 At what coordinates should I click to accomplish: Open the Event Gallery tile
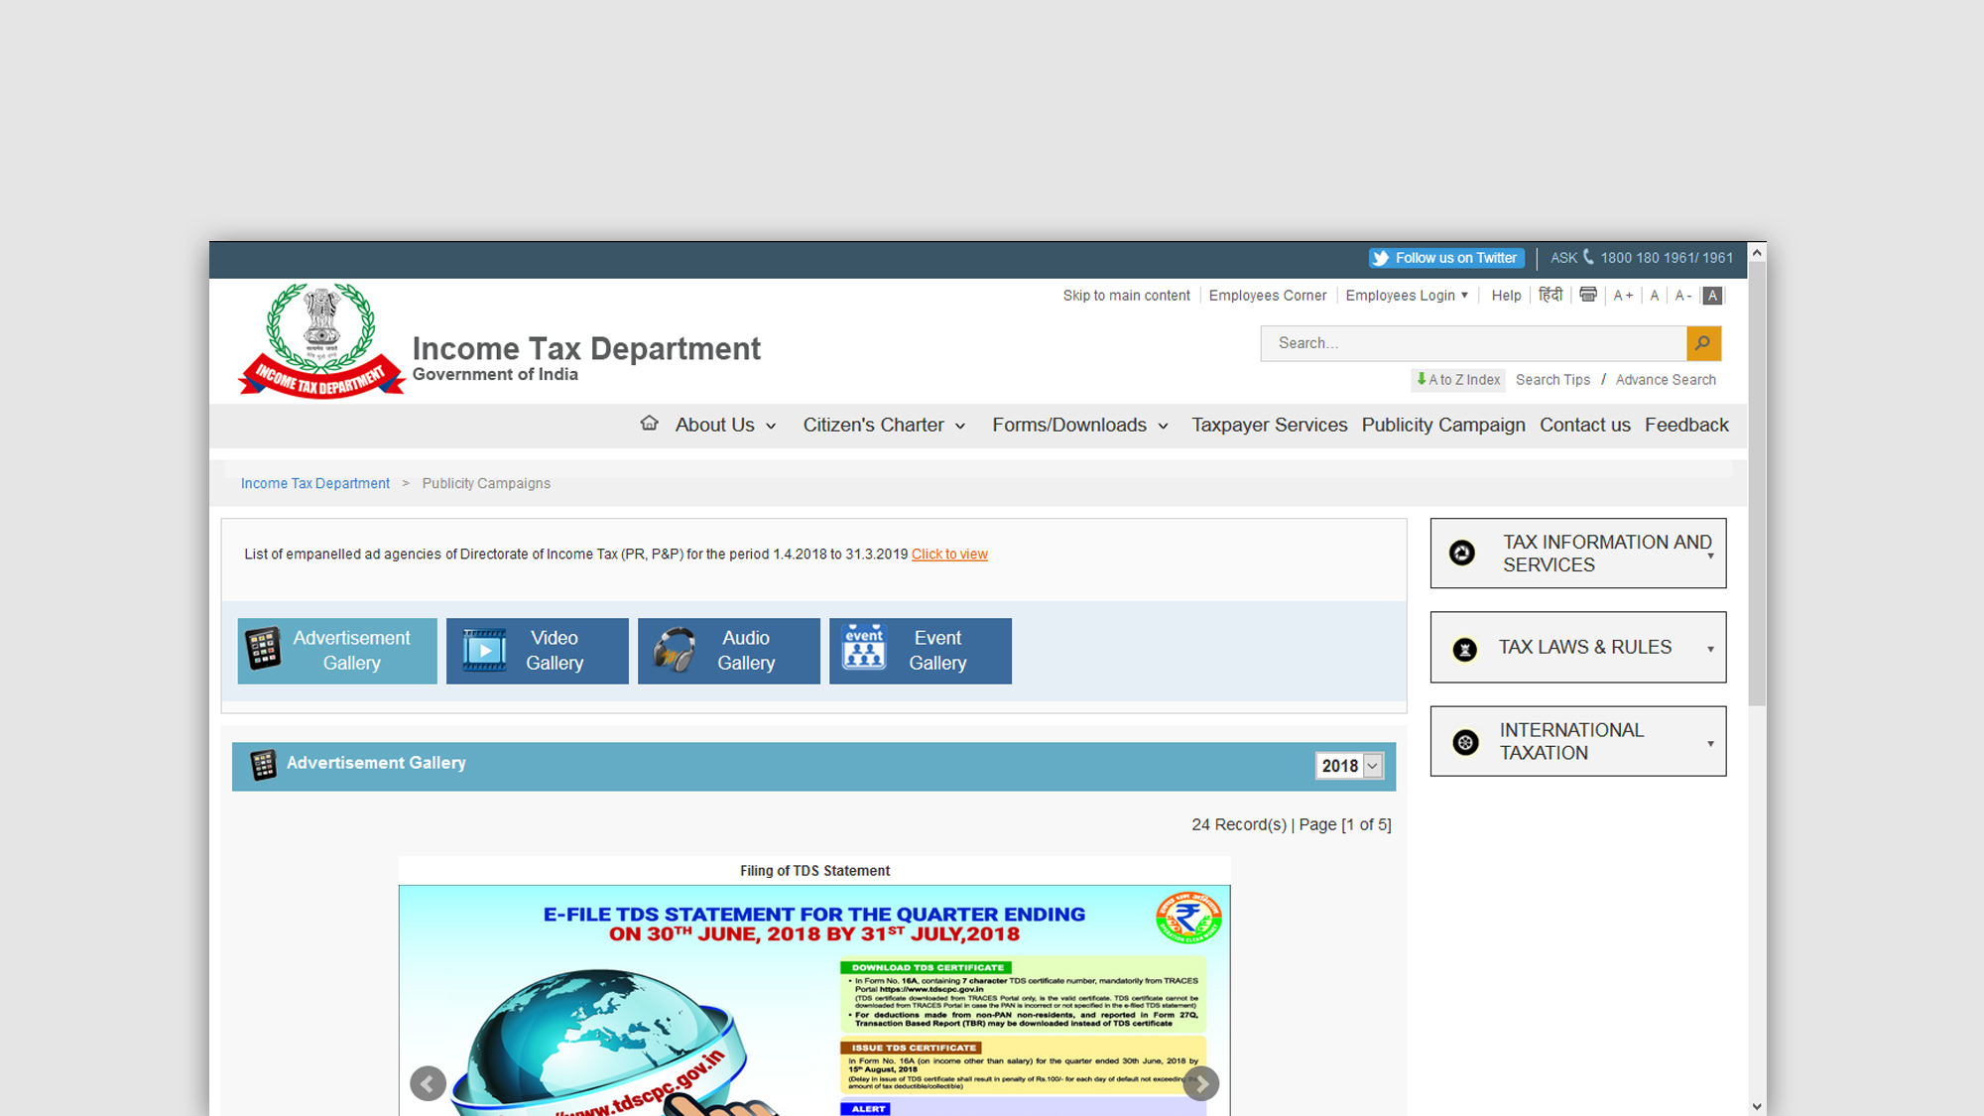click(920, 651)
